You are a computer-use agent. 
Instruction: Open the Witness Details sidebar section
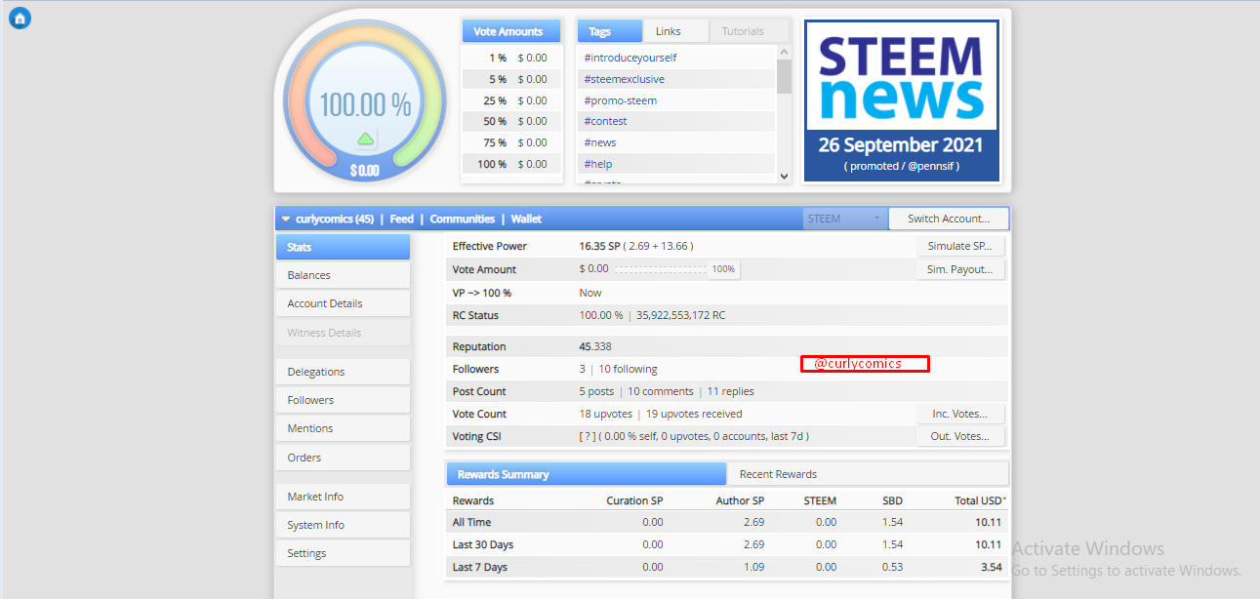point(343,333)
